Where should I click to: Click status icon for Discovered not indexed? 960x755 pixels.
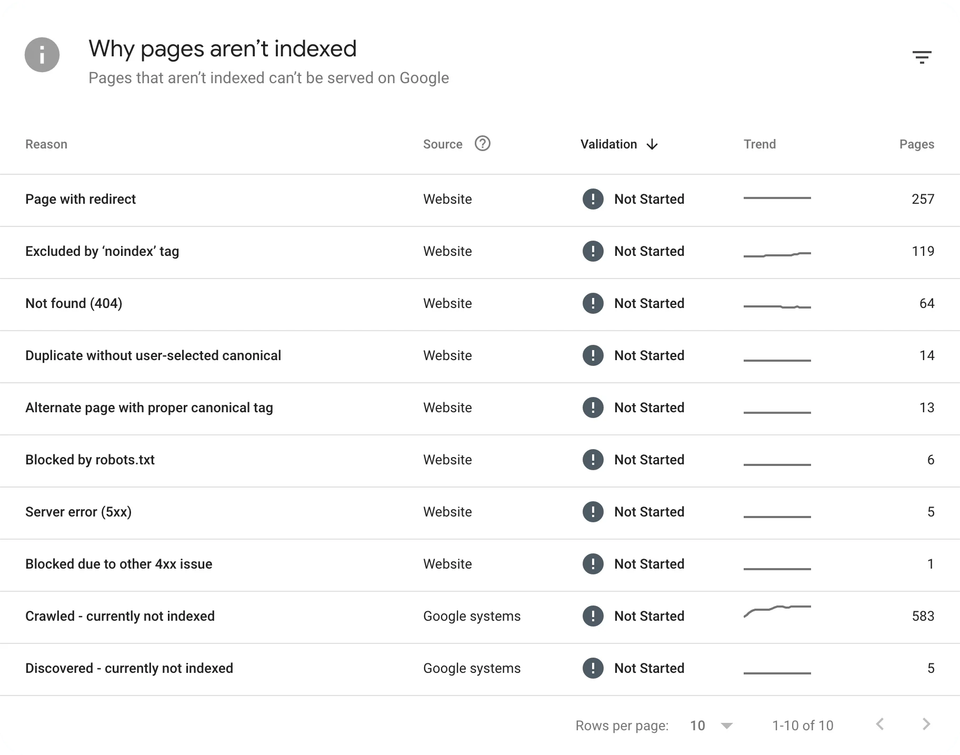click(593, 668)
